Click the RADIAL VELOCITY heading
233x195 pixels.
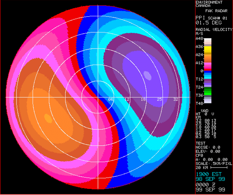214,30
